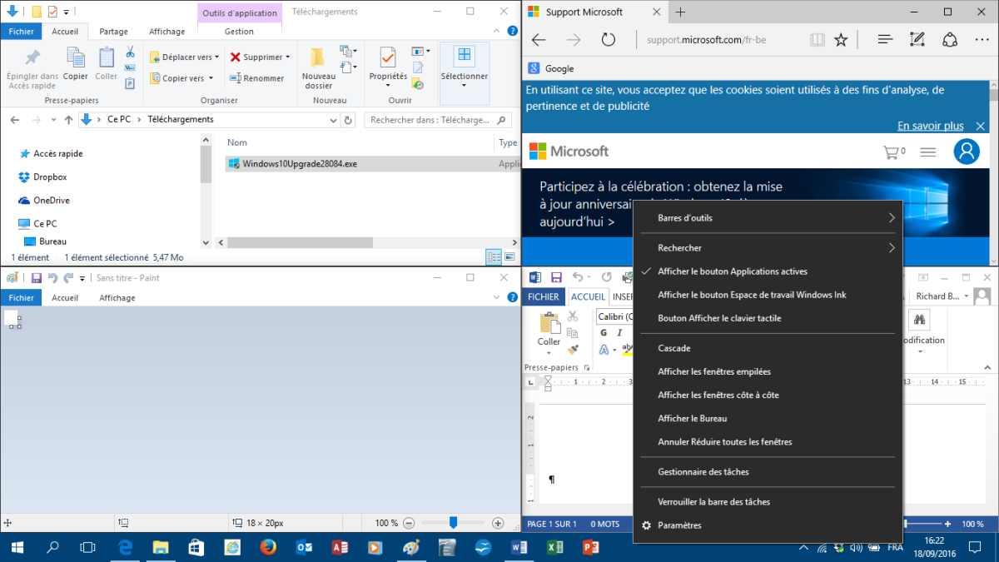This screenshot has height=562, width=999.
Task: Open the Affichage tab in Paint
Action: click(117, 297)
